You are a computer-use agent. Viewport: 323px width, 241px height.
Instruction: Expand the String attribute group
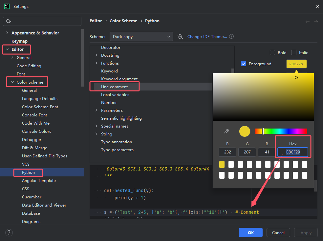point(97,134)
